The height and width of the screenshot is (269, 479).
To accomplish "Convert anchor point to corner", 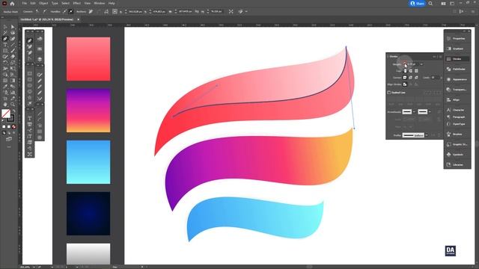I will coord(37,11).
